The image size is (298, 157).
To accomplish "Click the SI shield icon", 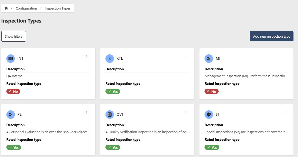I will (x=209, y=115).
